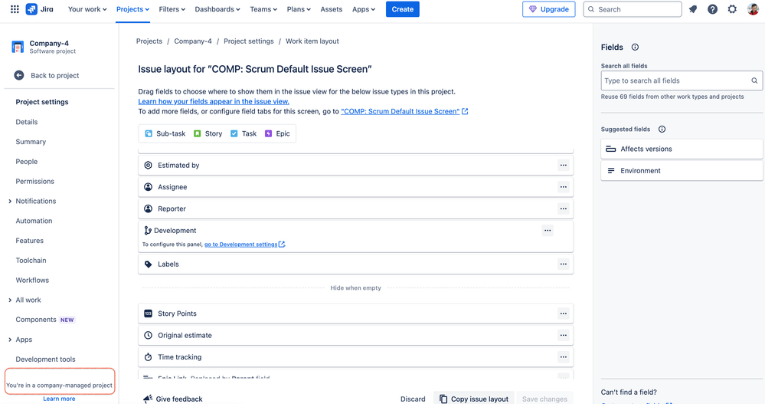Image resolution: width=765 pixels, height=404 pixels.
Task: Click the Create button
Action: click(x=403, y=9)
